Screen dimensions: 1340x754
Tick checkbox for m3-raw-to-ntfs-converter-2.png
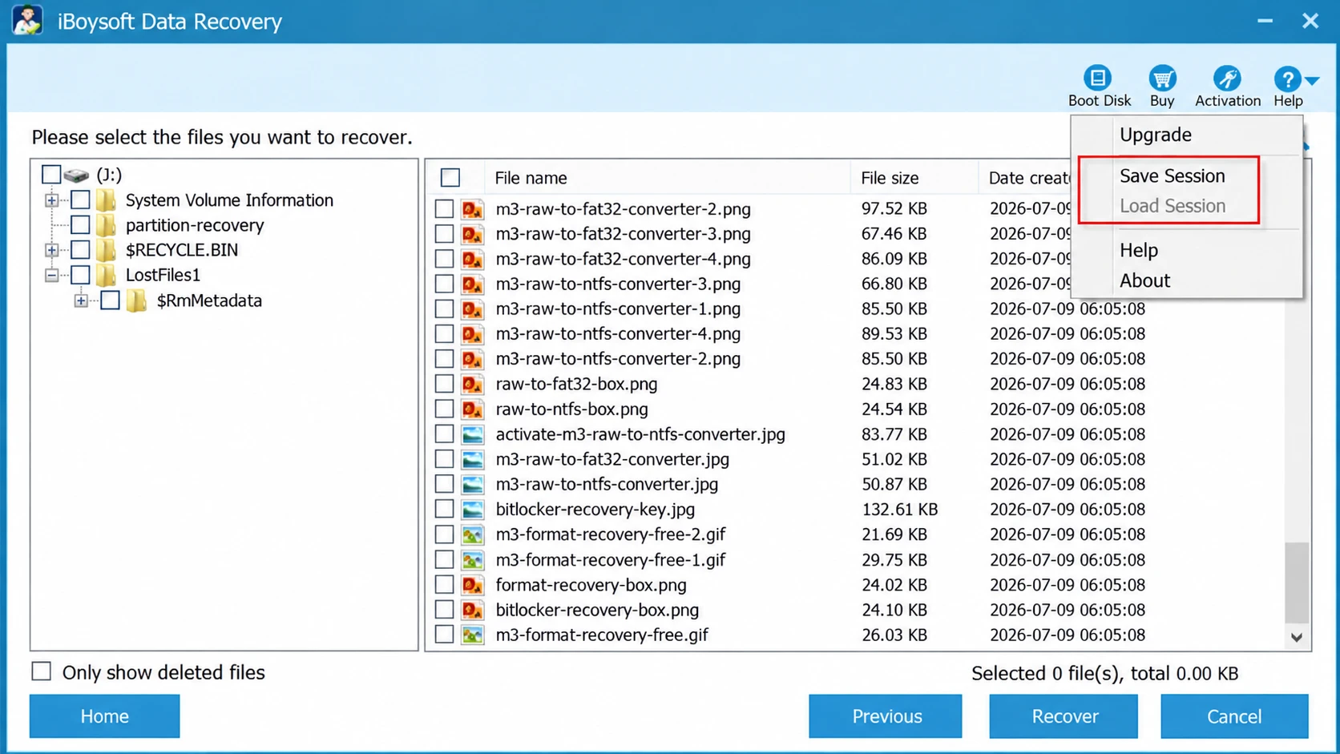[444, 359]
